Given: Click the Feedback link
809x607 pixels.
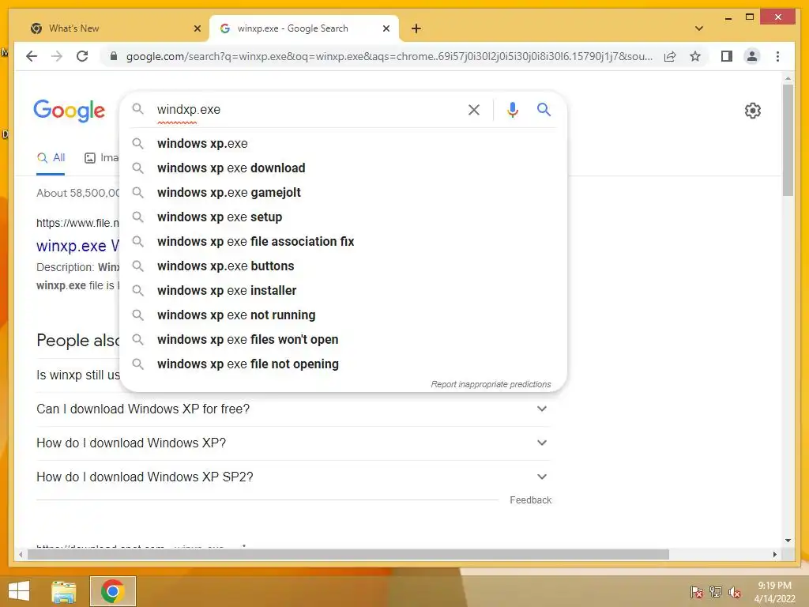Looking at the screenshot, I should 530,500.
